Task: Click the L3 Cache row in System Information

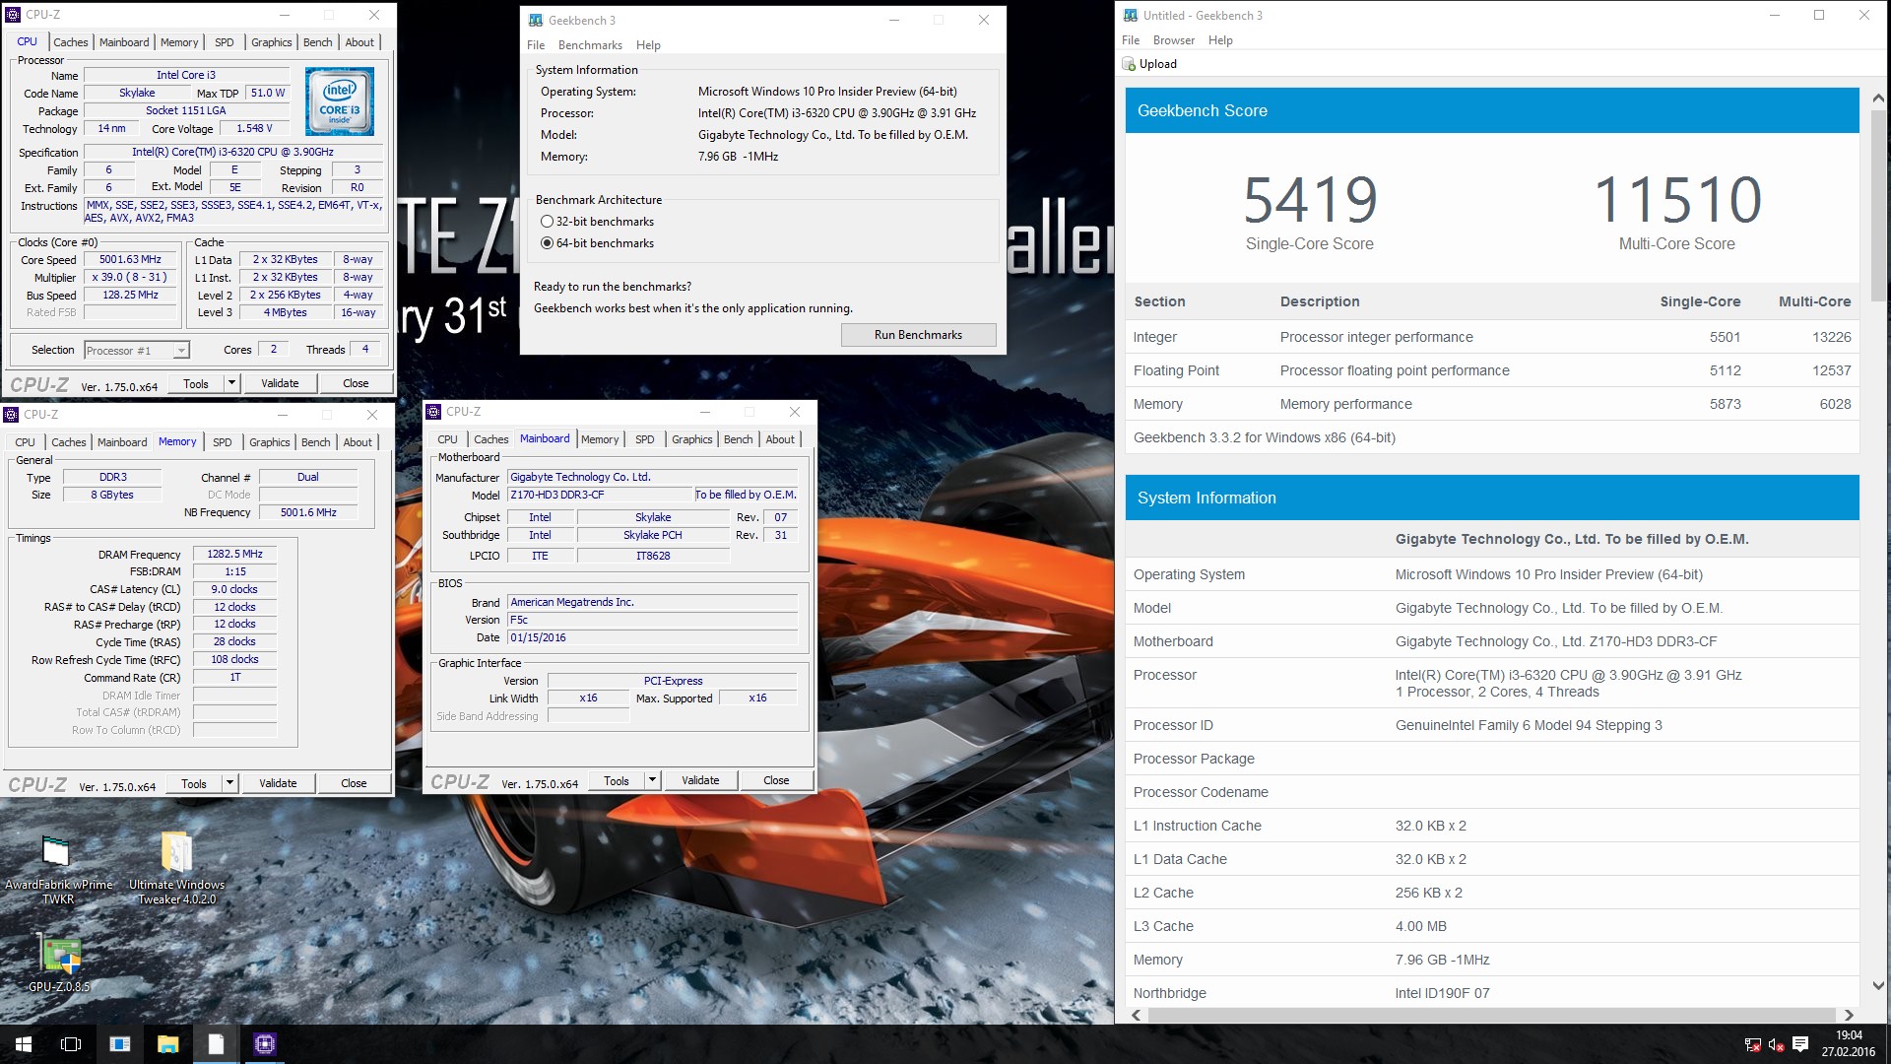Action: click(x=1492, y=926)
